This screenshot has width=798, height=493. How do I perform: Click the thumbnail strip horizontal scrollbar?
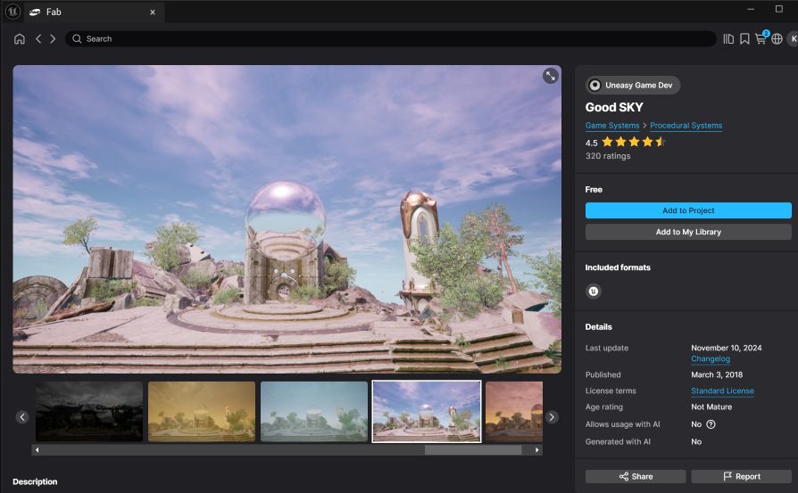pos(286,450)
